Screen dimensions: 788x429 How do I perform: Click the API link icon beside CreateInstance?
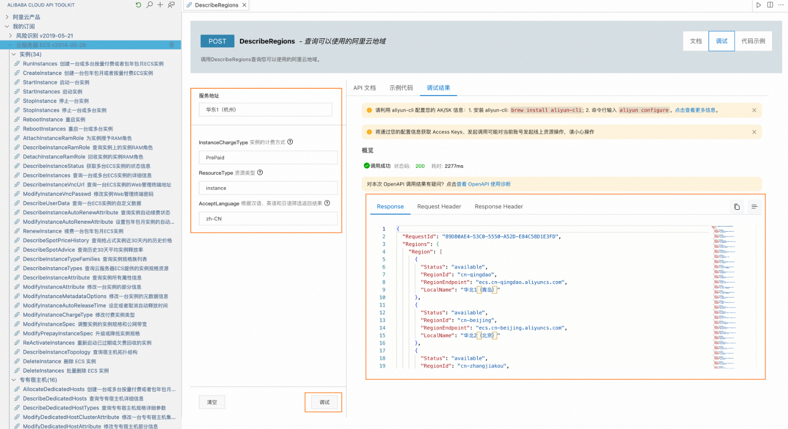[x=17, y=73]
